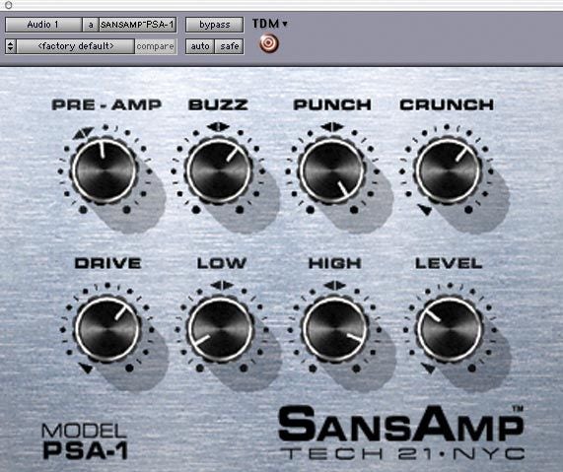Click the arrow marker above the LOW knob

coord(222,286)
